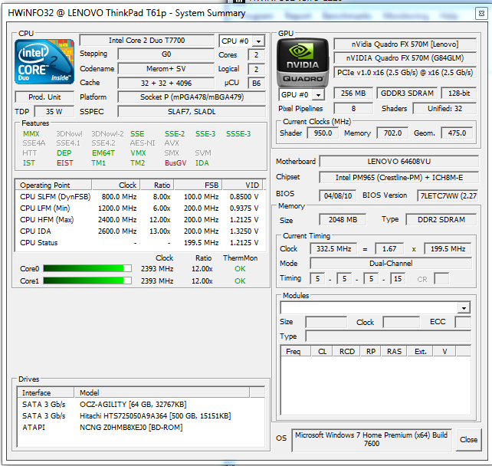Click the BIOS date 04/08/10 field
This screenshot has width=492, height=466.
tap(338, 195)
